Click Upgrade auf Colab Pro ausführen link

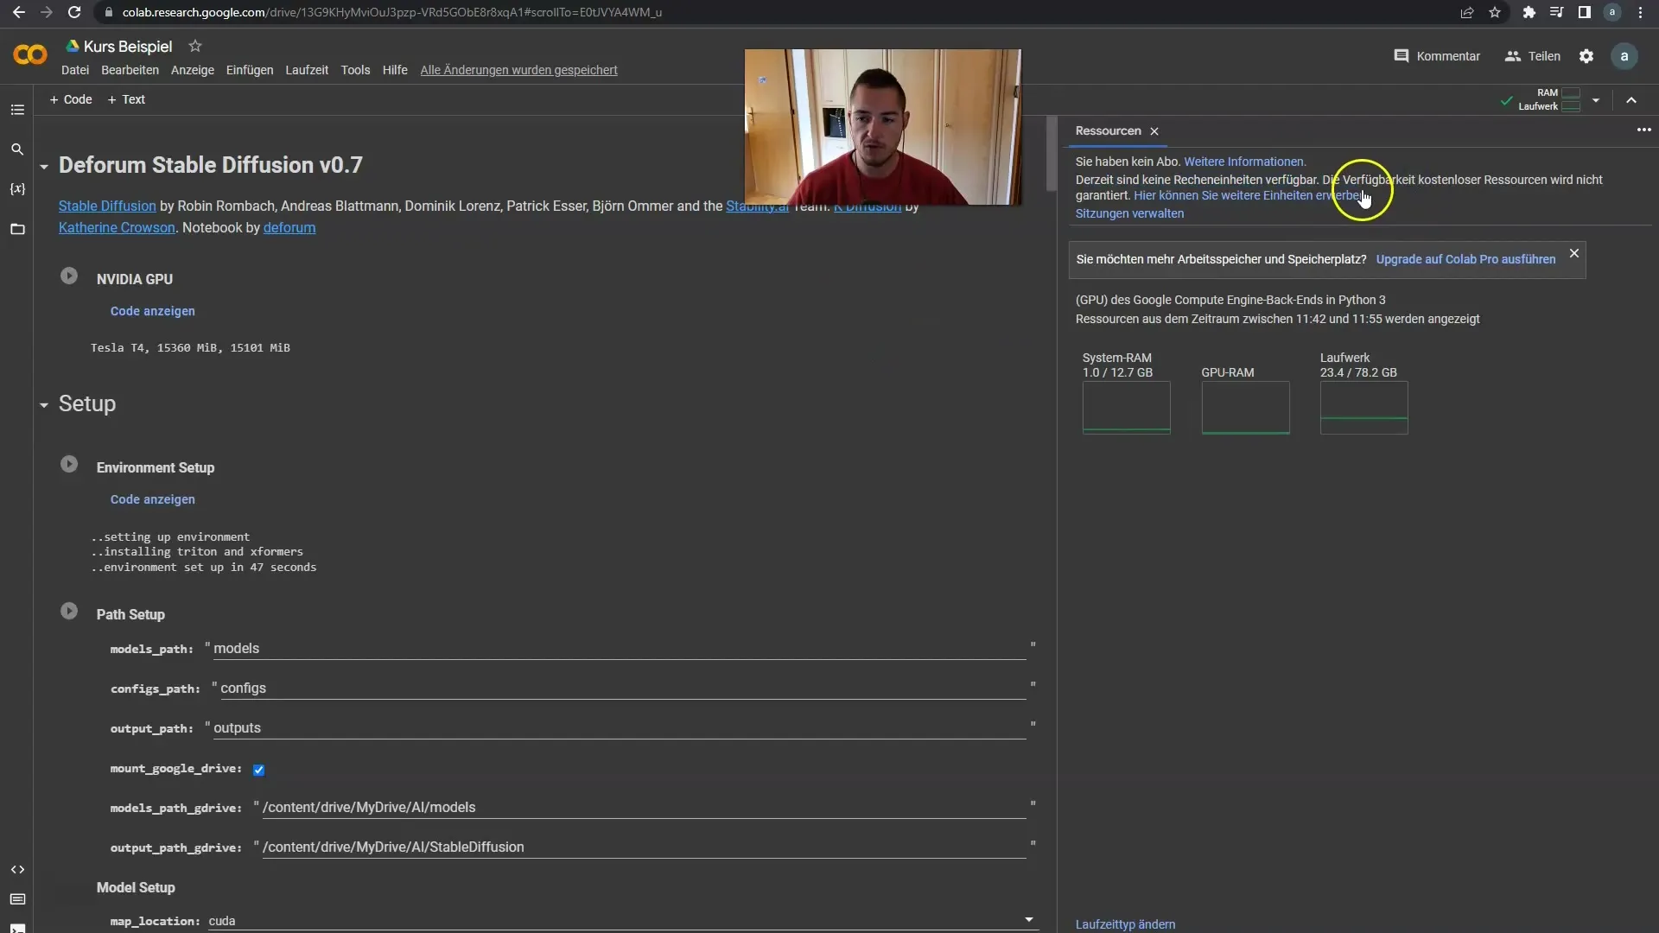pos(1465,259)
